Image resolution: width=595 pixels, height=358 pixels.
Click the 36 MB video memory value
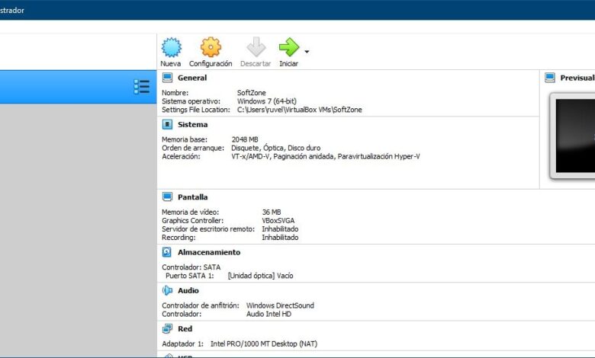pyautogui.click(x=272, y=213)
